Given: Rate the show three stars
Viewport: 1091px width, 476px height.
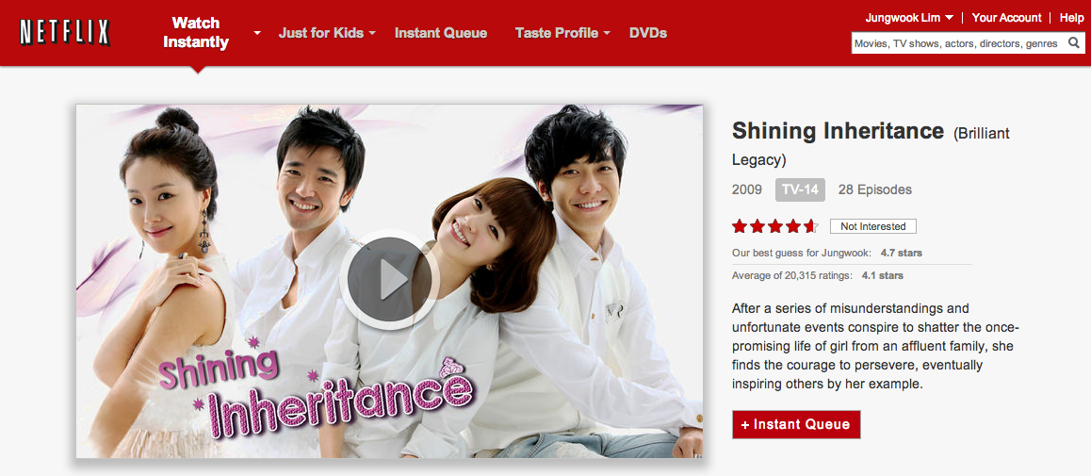Looking at the screenshot, I should [x=775, y=226].
